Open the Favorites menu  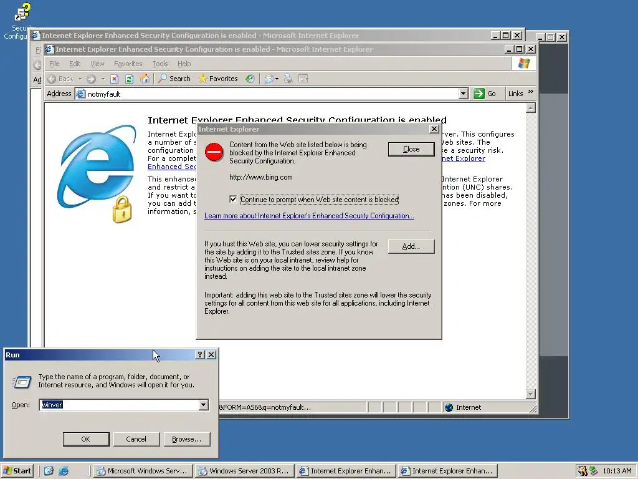point(128,64)
